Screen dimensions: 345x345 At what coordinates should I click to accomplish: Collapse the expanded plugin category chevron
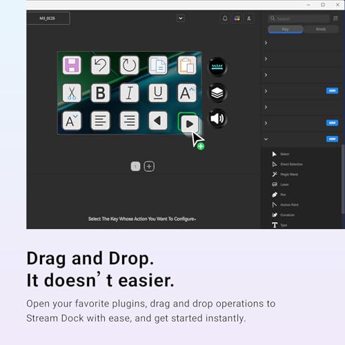266,139
